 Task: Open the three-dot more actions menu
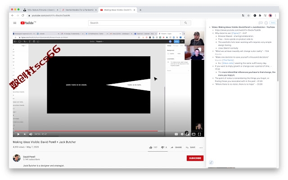[x=201, y=148]
